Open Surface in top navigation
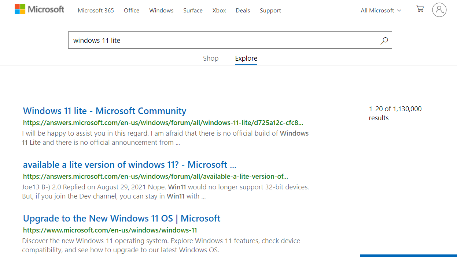This screenshot has width=457, height=257. (193, 11)
